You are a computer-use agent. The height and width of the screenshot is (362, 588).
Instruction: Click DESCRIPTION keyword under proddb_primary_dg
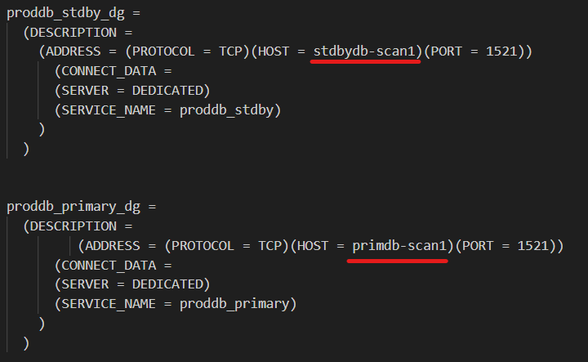[x=73, y=226]
